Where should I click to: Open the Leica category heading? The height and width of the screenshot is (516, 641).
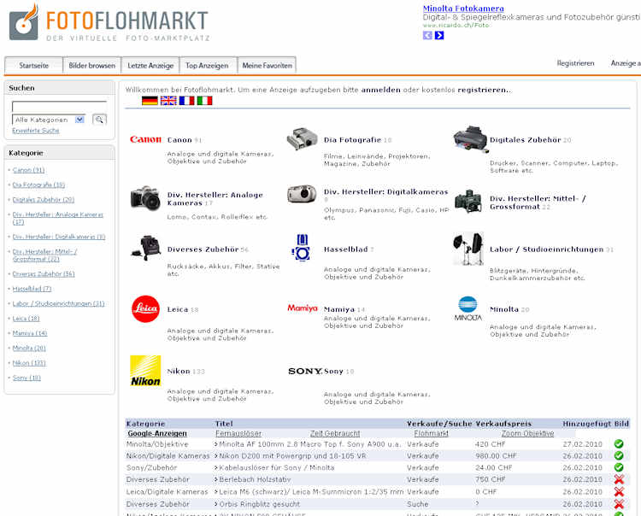(x=178, y=309)
